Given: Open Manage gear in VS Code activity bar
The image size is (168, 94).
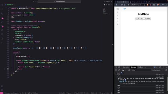Looking at the screenshot, I should tap(2, 90).
